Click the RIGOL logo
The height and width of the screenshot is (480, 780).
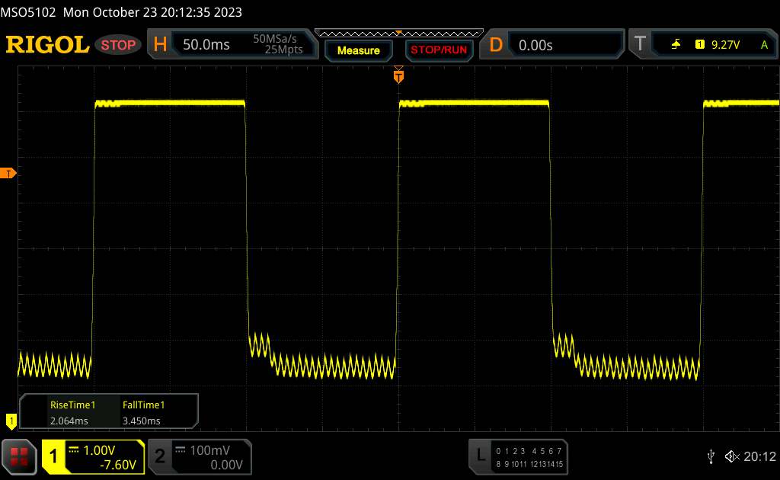pyautogui.click(x=47, y=45)
